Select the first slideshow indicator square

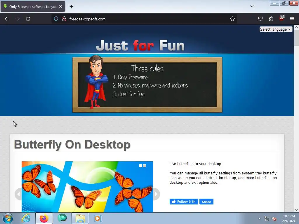coord(140,166)
